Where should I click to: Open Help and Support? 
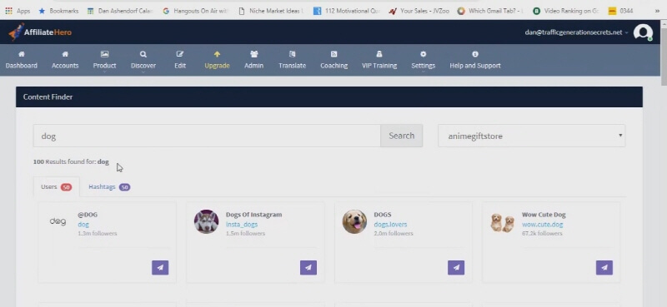tap(475, 60)
